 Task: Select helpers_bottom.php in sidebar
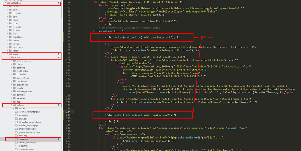click(x=28, y=142)
